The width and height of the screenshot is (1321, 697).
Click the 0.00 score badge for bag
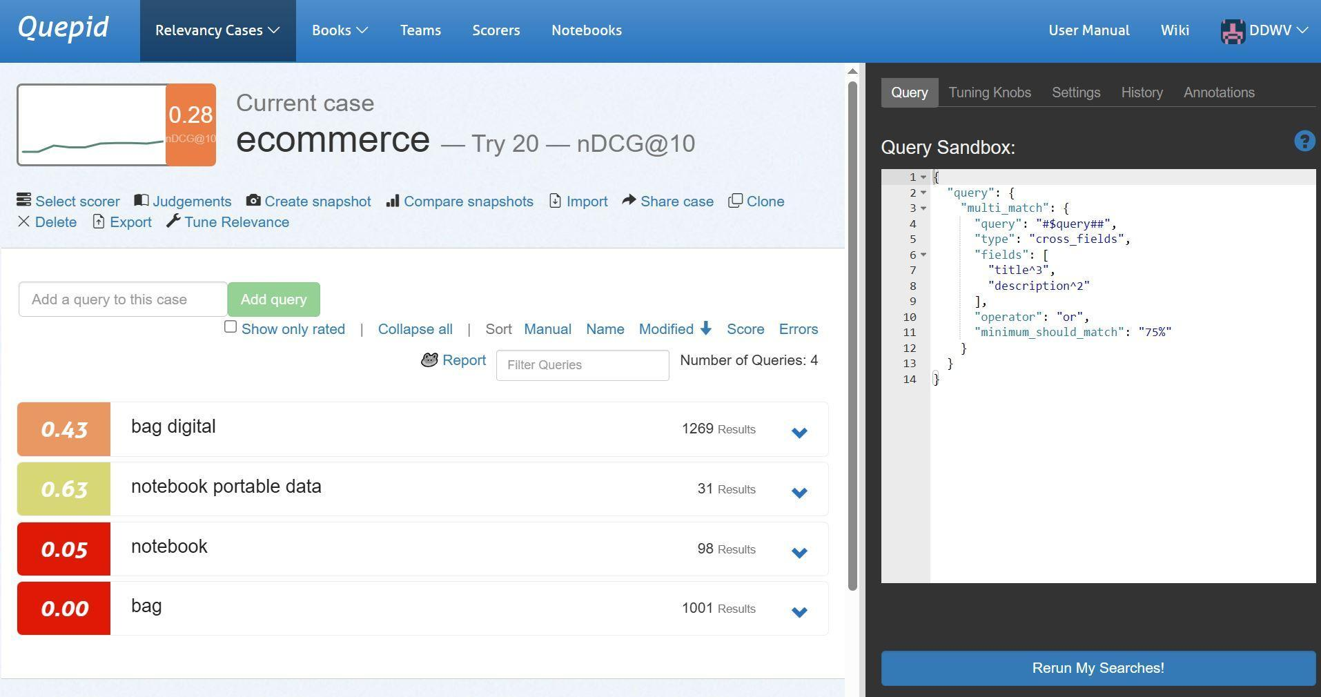coord(63,609)
